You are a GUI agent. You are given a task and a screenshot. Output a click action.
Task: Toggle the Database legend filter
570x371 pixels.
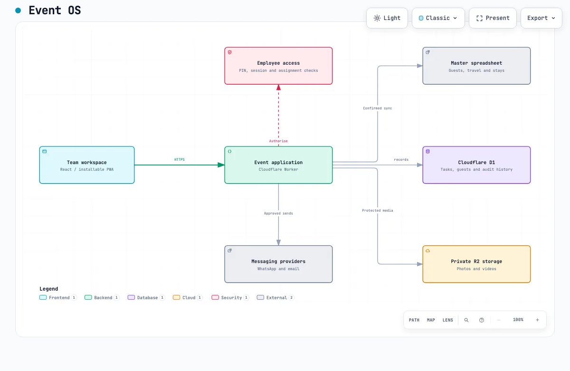[146, 297]
